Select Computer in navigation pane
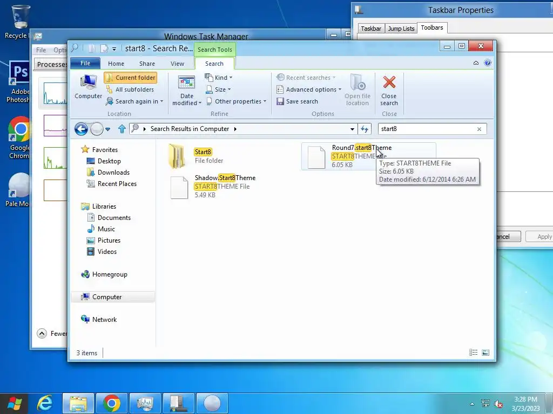 pyautogui.click(x=113, y=297)
